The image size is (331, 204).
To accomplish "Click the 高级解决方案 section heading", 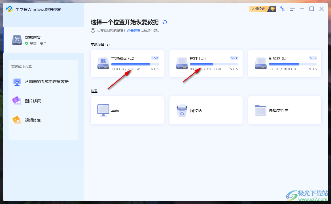I will (x=22, y=67).
